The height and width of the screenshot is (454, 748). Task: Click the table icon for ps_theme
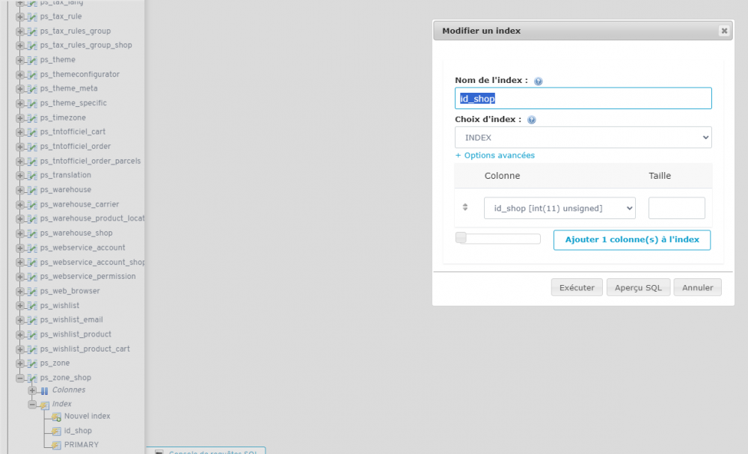tap(32, 60)
